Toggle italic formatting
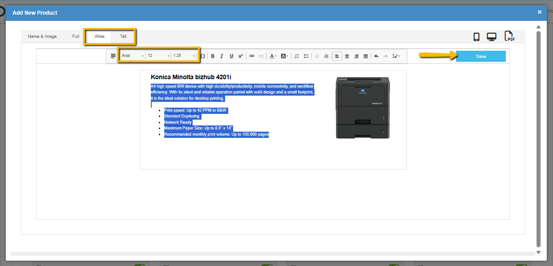This screenshot has width=553, height=266. pos(222,56)
